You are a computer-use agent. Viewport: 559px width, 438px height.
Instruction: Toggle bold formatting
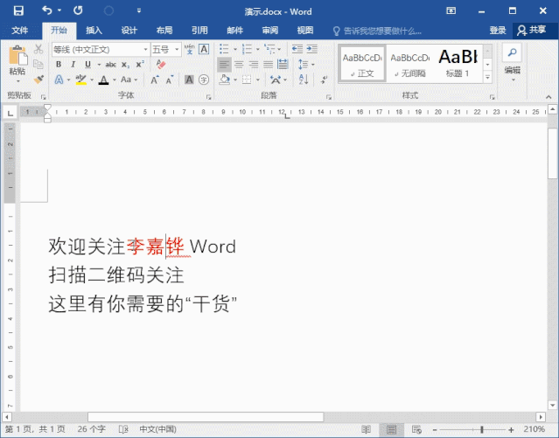59,65
